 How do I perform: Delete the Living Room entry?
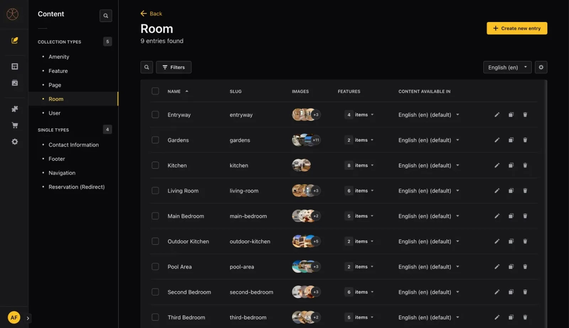coord(525,191)
